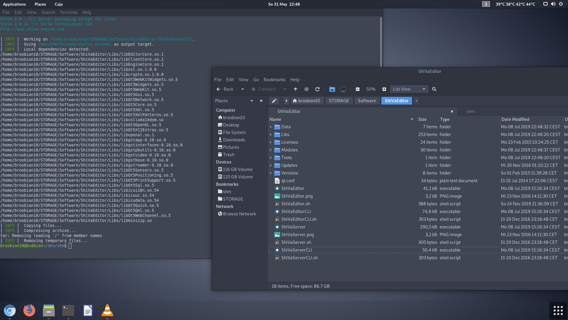The image size is (568, 320).
Task: Open the Bookmarks menu in Caja
Action: pyautogui.click(x=274, y=80)
